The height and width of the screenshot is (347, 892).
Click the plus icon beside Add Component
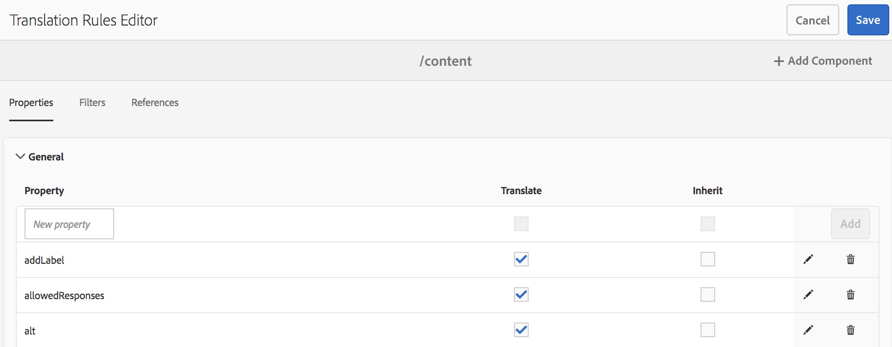point(779,61)
